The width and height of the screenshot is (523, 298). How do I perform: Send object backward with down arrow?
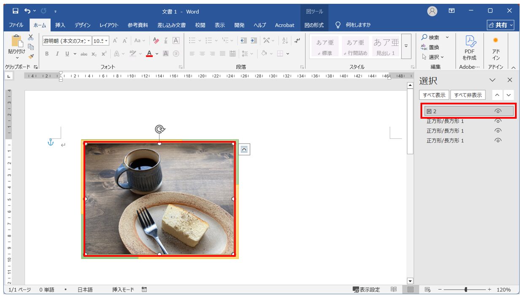coord(509,95)
